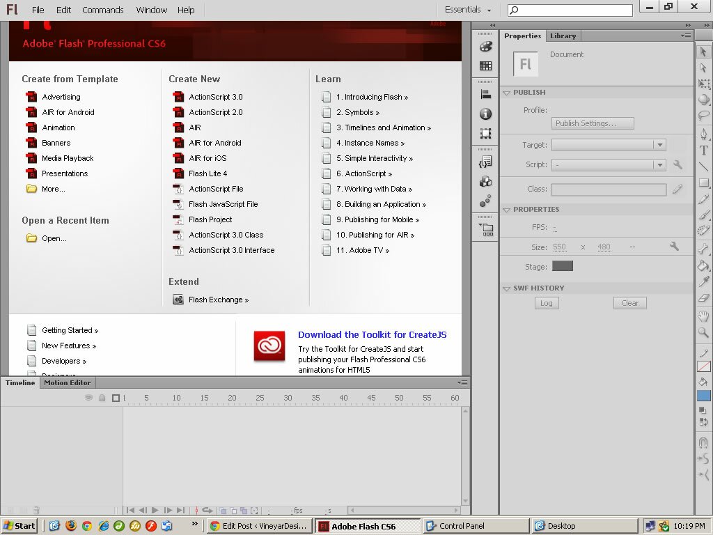
Task: Expand hidden Quick Launch icons chevron
Action: [195, 524]
